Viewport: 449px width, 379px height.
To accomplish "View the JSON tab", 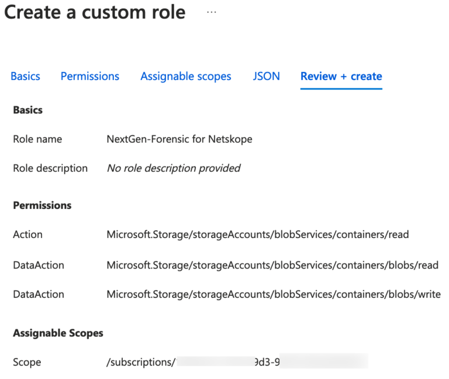I will pyautogui.click(x=266, y=77).
